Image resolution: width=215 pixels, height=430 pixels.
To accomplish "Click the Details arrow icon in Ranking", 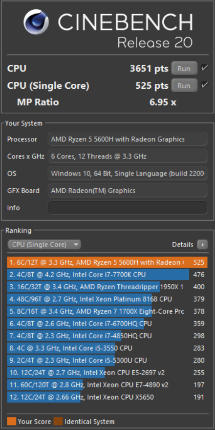I will 202,244.
